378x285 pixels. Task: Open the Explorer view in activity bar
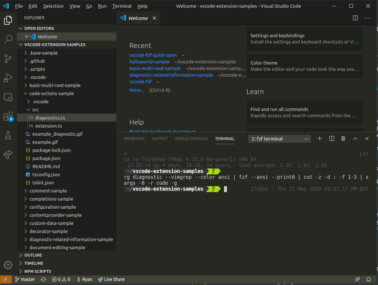tap(8, 20)
